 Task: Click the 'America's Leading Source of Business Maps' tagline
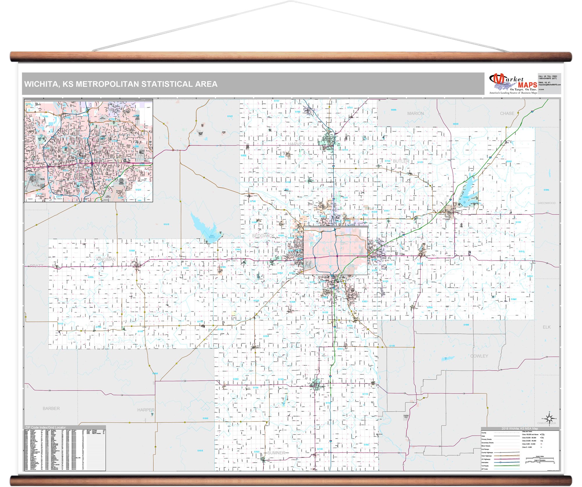(513, 93)
